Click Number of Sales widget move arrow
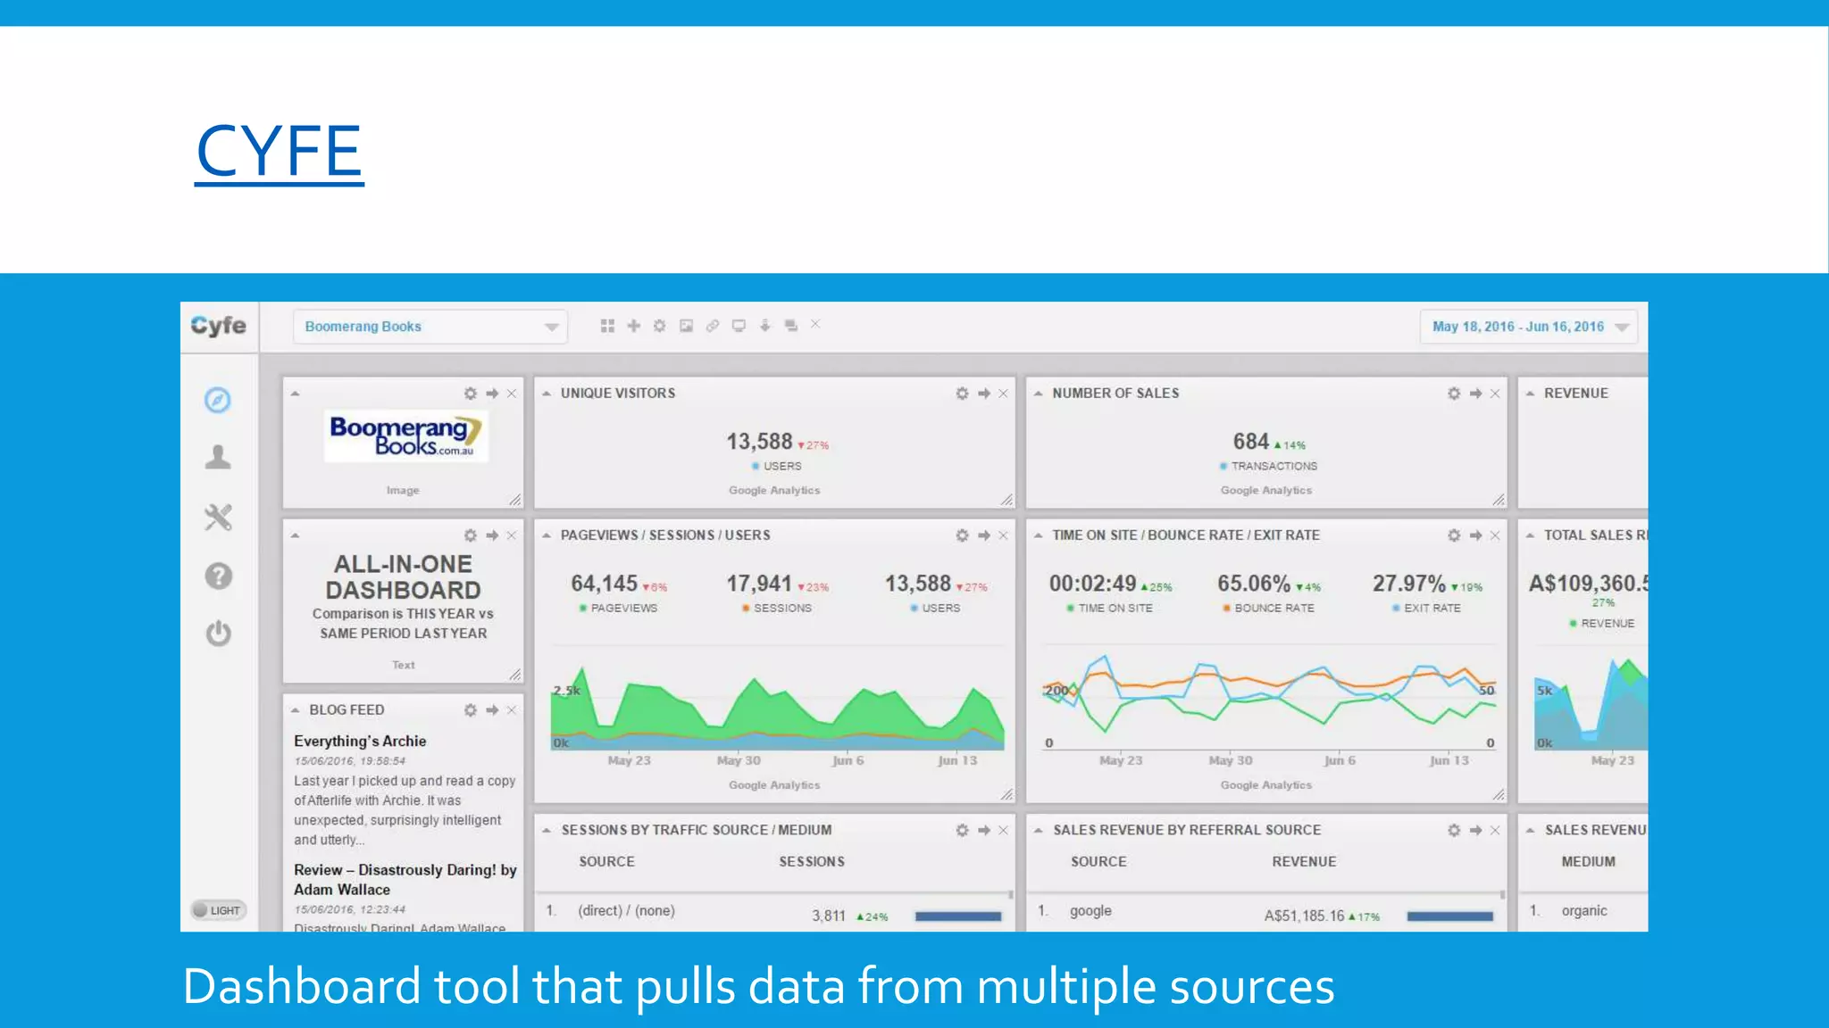 coord(1475,394)
